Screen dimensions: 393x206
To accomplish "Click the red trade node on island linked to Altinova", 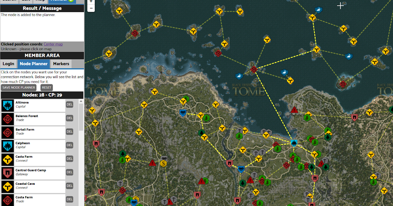I will pos(254,69).
